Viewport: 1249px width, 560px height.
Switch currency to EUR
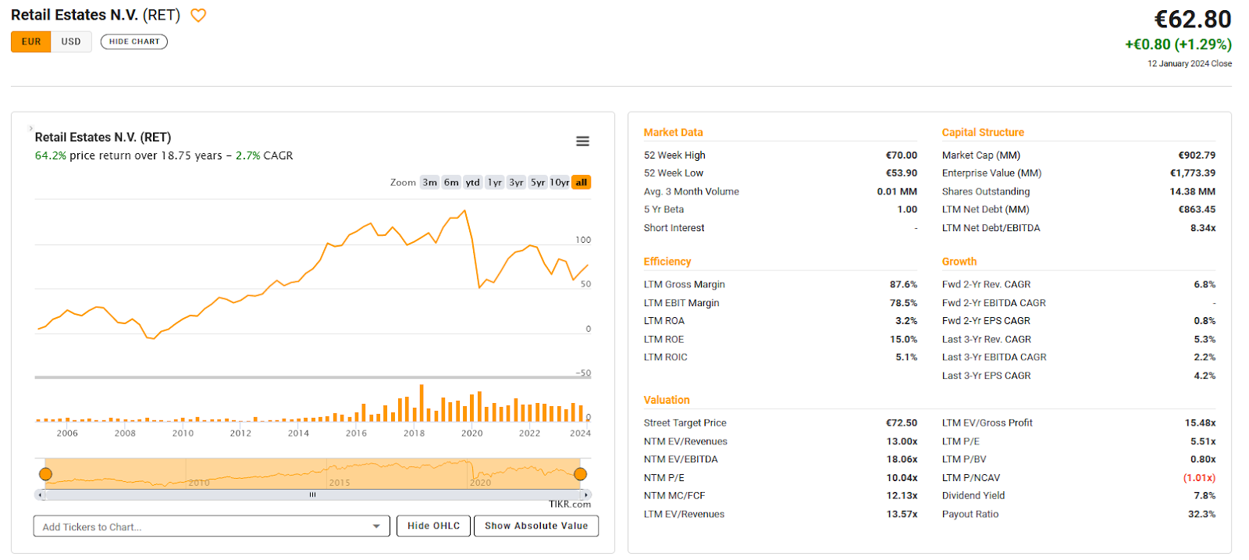[31, 41]
